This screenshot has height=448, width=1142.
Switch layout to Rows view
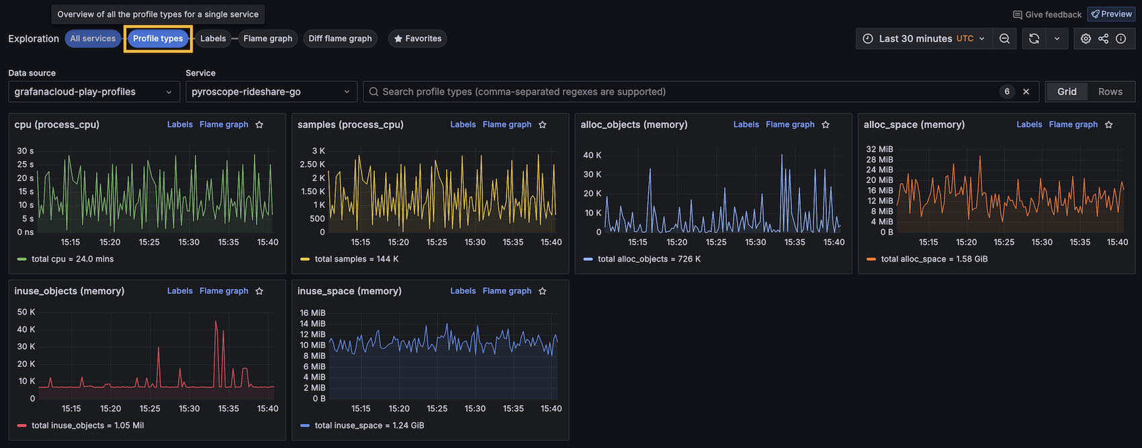tap(1110, 92)
